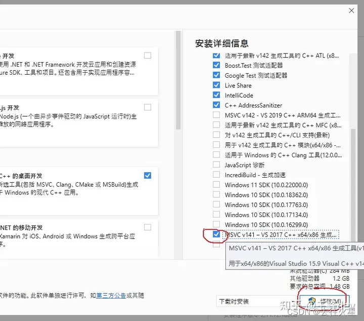
Task: Click the C++ 的桌面开发 workload card title
Action: click(x=21, y=176)
